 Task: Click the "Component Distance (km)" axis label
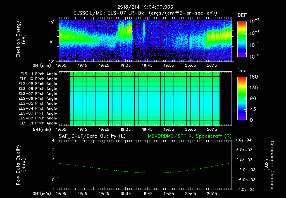270,165
